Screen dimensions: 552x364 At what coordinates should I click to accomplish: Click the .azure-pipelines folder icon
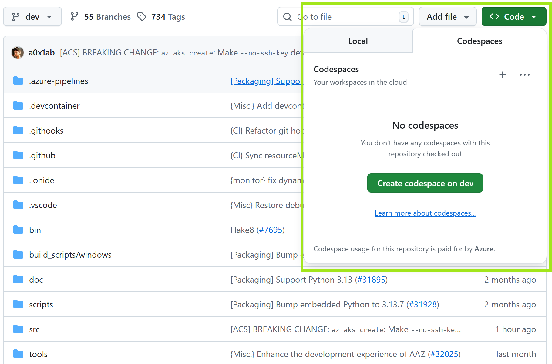pos(18,81)
